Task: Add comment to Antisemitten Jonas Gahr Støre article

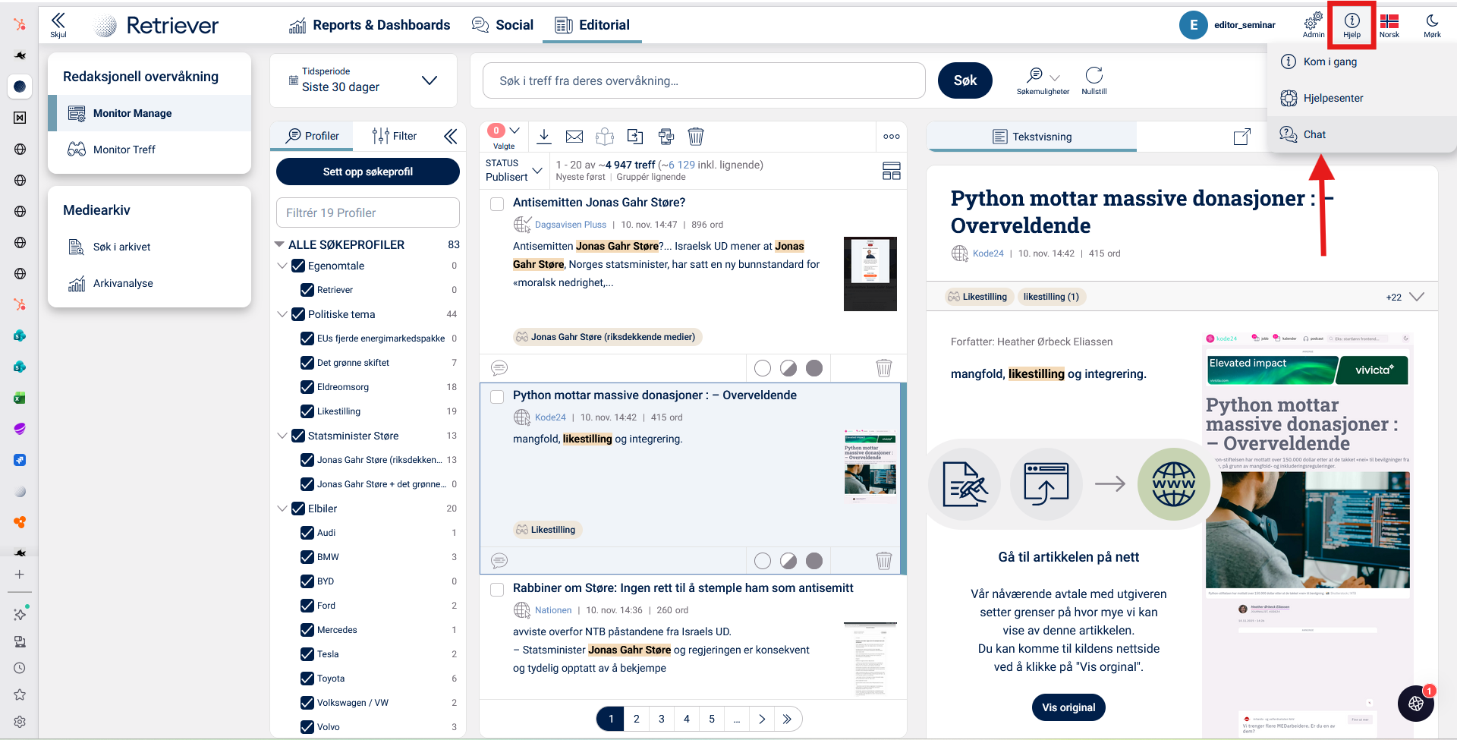Action: [499, 368]
